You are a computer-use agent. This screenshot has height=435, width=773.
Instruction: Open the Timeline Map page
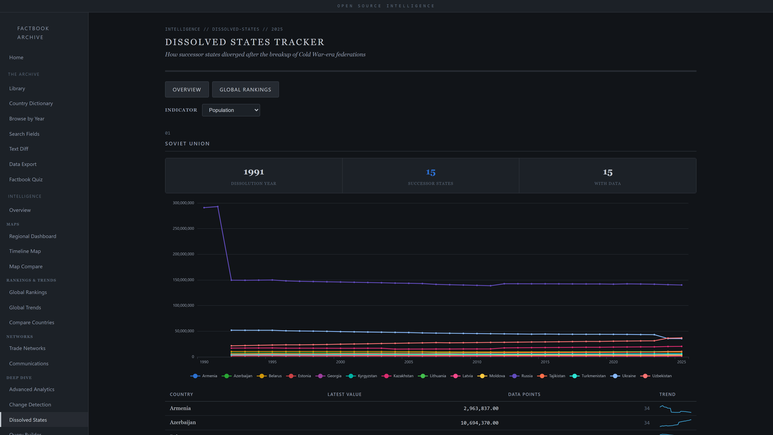click(25, 251)
